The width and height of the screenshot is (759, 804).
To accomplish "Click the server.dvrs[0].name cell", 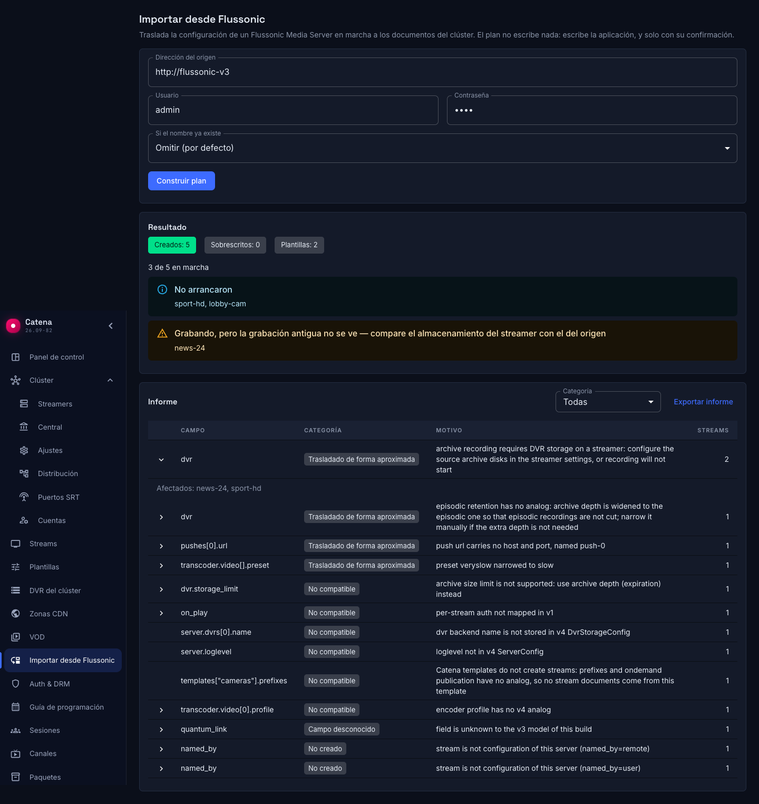I will [x=216, y=632].
